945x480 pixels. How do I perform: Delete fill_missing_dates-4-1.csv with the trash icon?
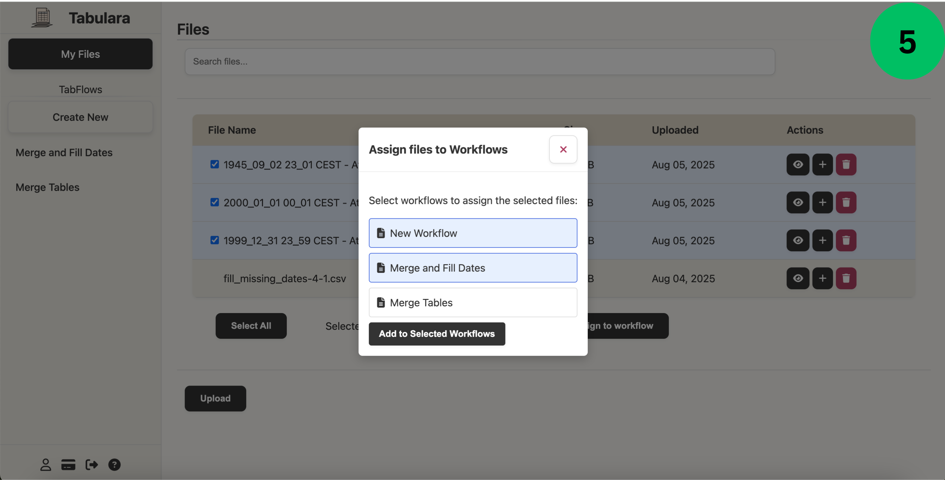[x=846, y=278]
